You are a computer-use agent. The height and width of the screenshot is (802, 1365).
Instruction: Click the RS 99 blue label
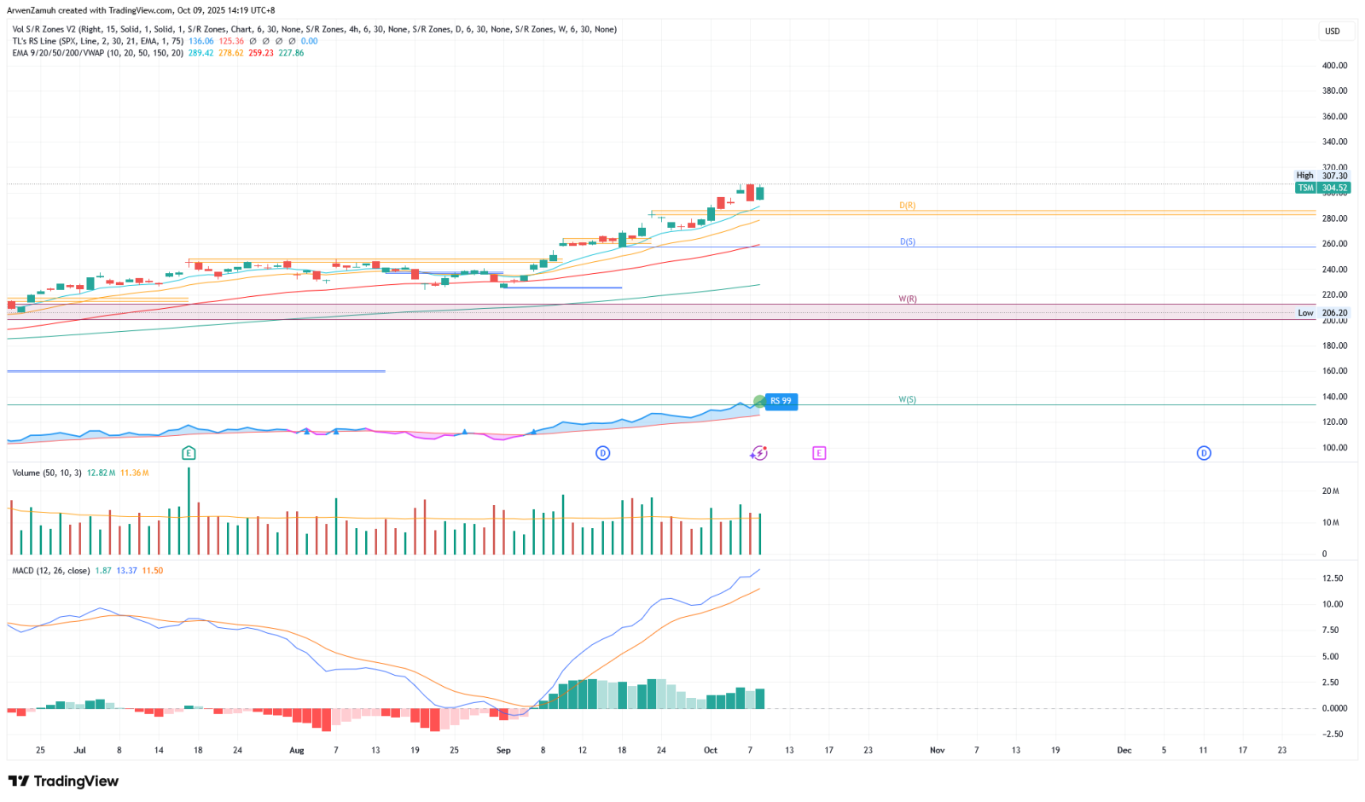pyautogui.click(x=781, y=401)
